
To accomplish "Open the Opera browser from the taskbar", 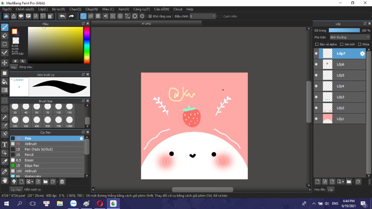I will coord(100,204).
